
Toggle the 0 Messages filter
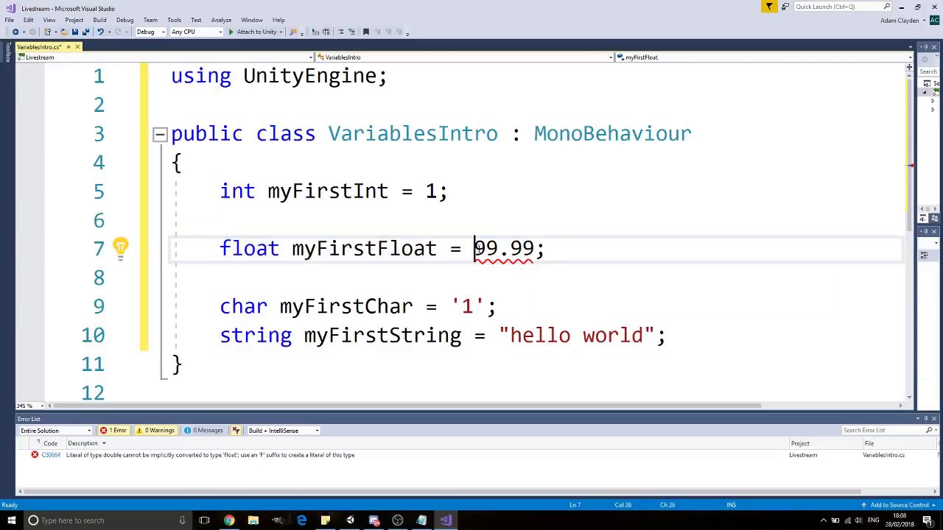(203, 431)
